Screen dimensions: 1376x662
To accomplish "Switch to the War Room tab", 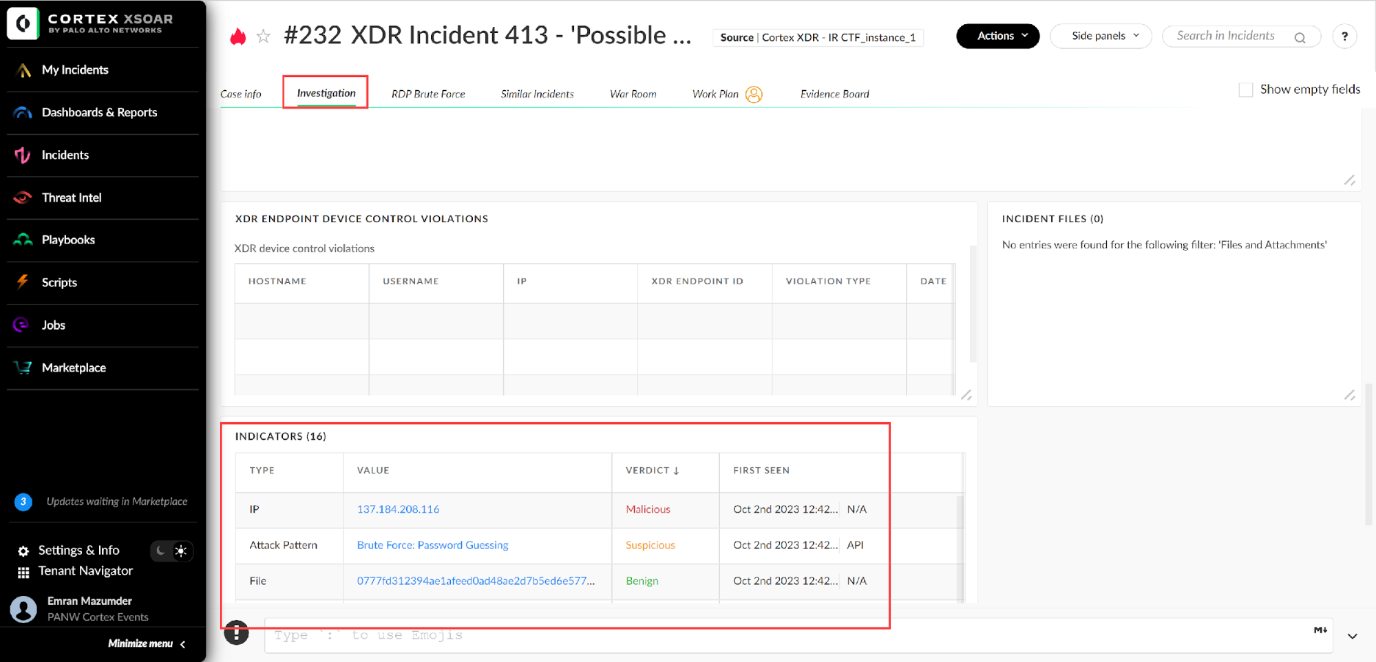I will click(x=633, y=94).
